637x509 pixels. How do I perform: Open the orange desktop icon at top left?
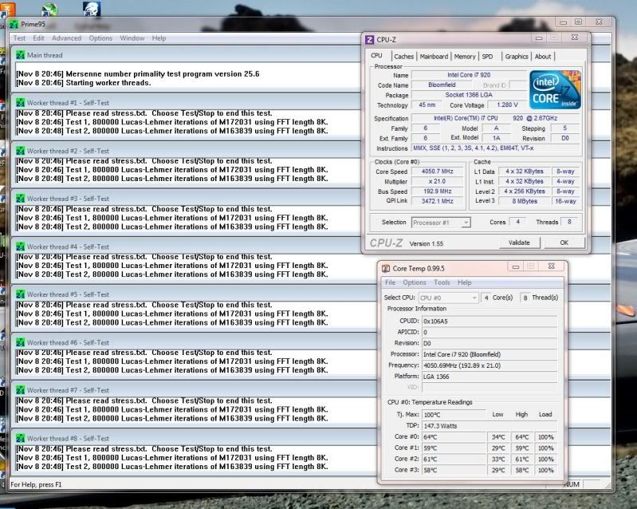tap(7, 9)
